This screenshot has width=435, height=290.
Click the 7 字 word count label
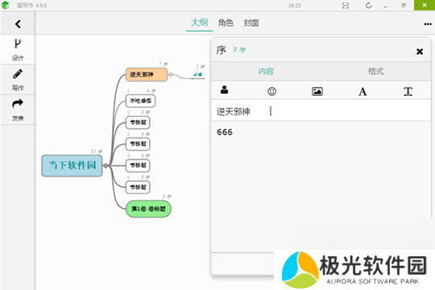(x=239, y=50)
